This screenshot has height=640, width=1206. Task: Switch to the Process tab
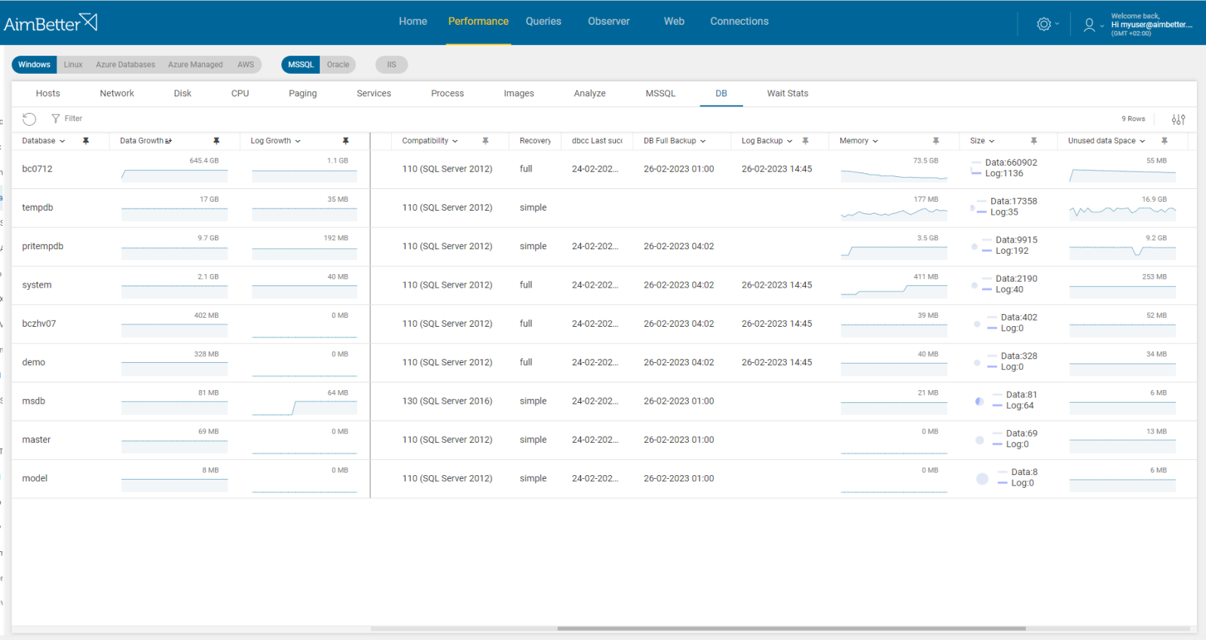pyautogui.click(x=448, y=93)
